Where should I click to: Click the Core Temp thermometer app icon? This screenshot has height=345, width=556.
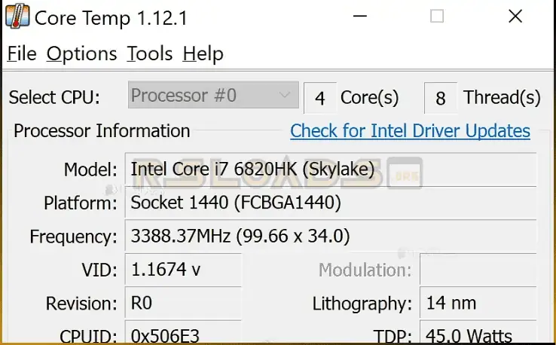(17, 16)
